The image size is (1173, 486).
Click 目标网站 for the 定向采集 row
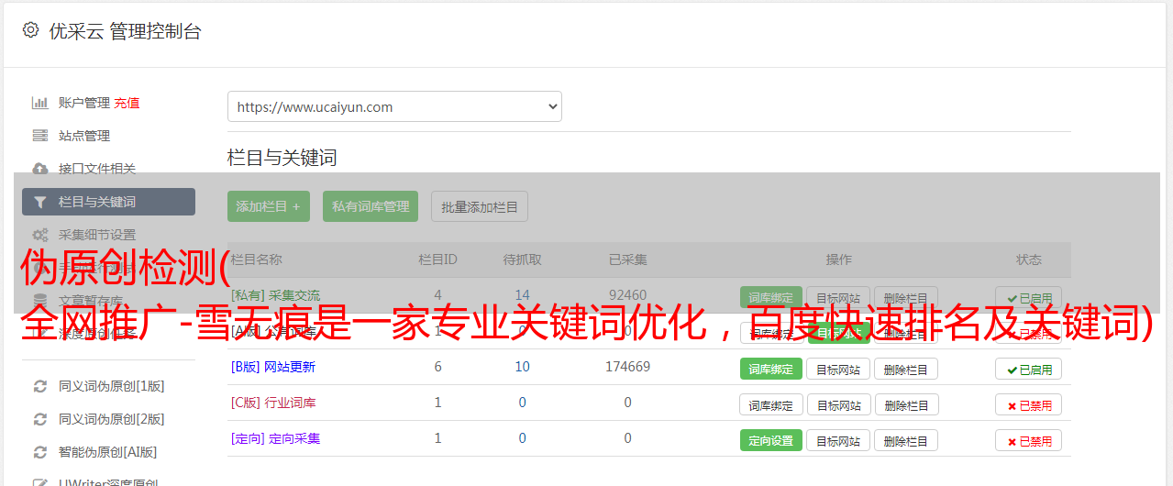tap(838, 440)
